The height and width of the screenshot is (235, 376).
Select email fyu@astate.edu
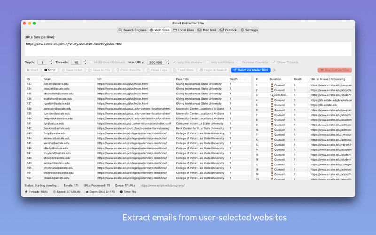54,124
